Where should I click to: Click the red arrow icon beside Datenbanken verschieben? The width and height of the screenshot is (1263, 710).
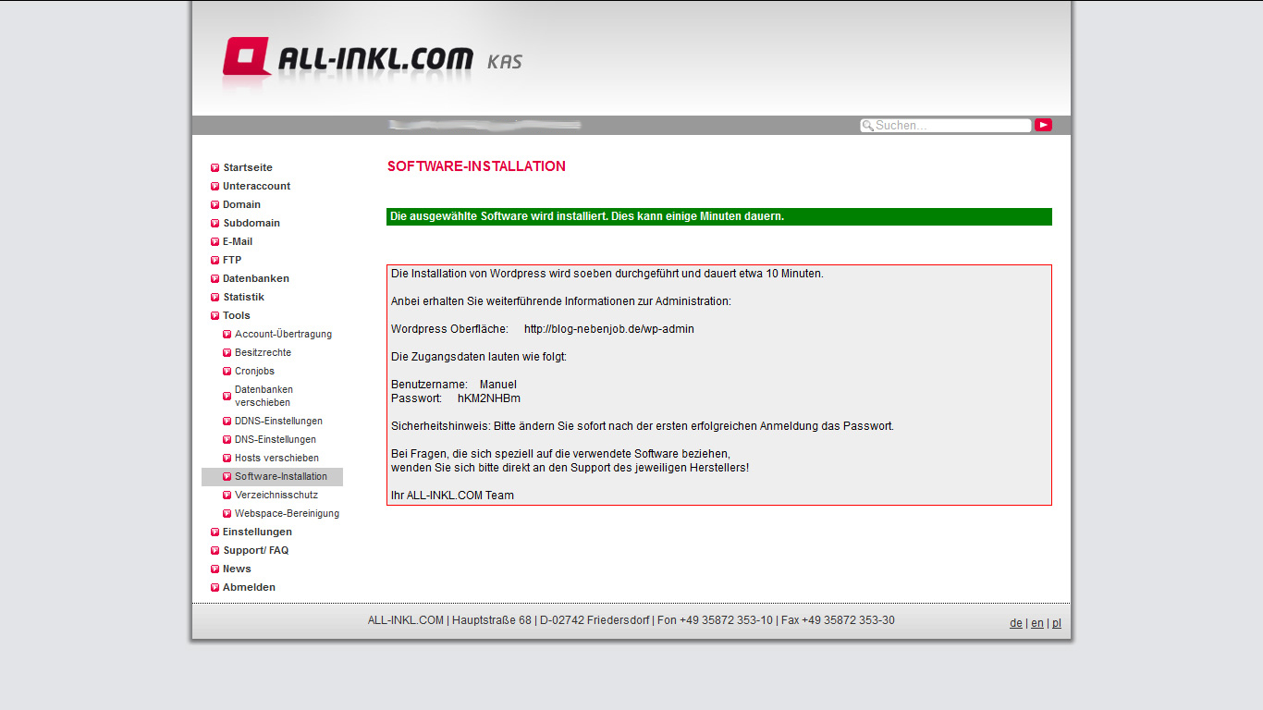click(227, 397)
